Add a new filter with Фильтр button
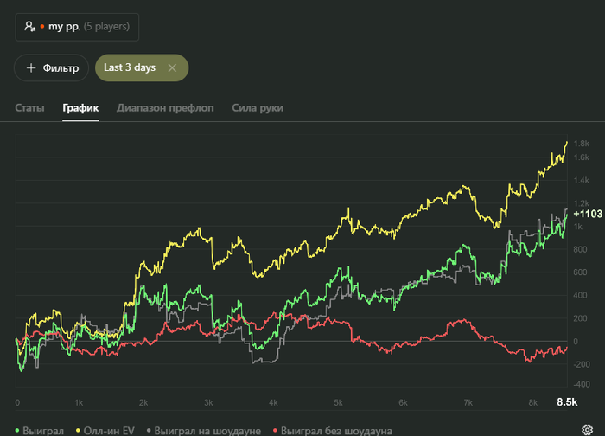 point(53,67)
